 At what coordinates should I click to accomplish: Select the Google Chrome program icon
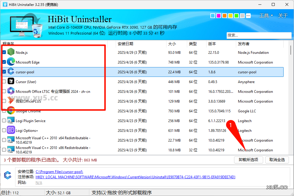tap(11, 111)
